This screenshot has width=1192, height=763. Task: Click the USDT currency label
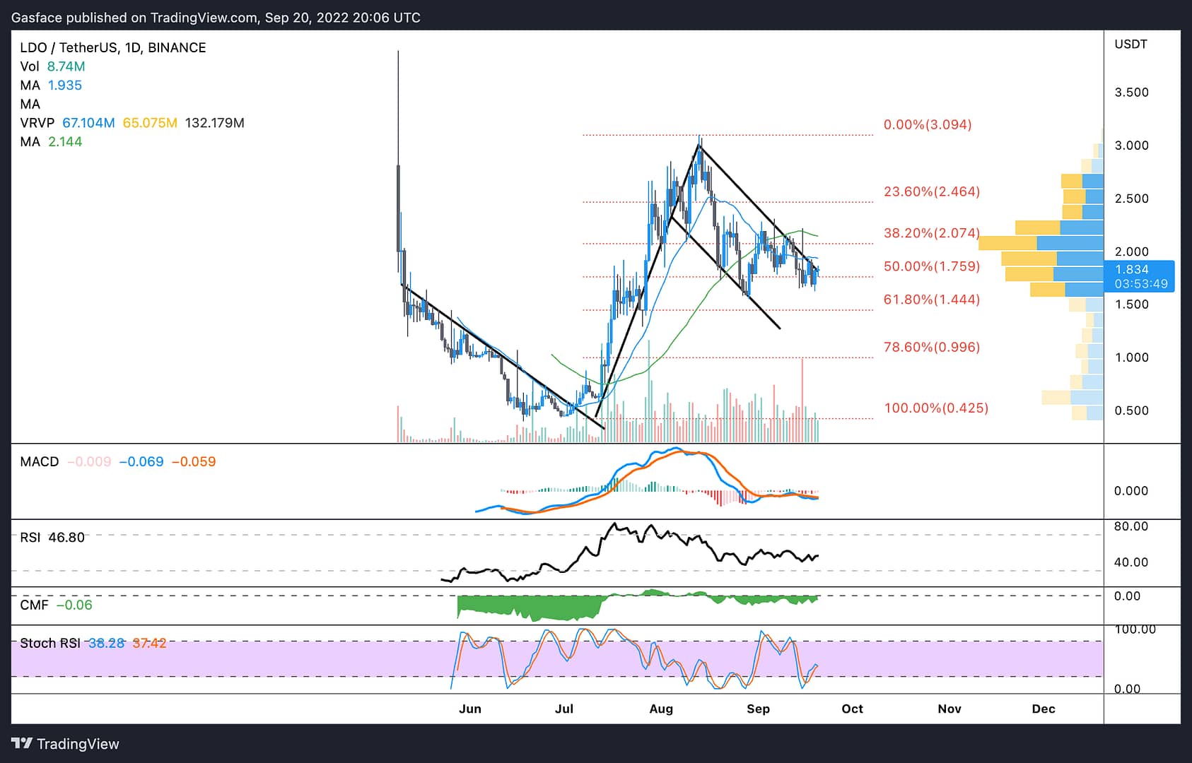tap(1130, 44)
